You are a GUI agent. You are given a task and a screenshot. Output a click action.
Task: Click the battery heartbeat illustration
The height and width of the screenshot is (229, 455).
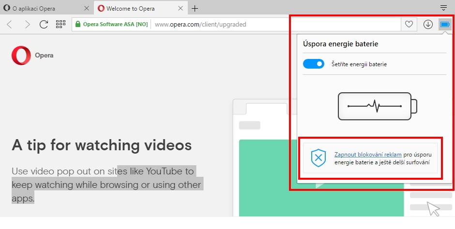tap(377, 106)
